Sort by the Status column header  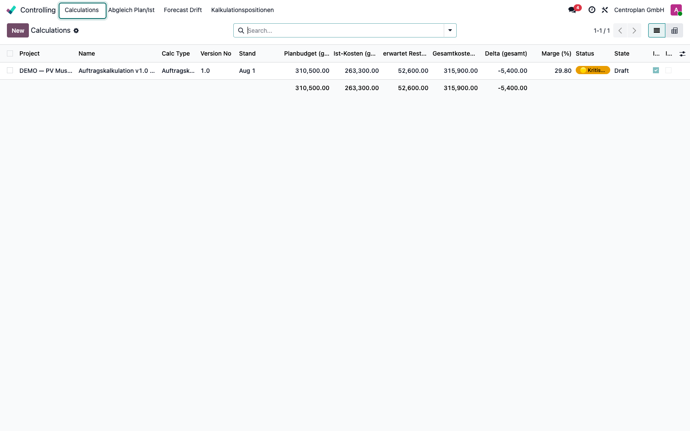click(585, 53)
